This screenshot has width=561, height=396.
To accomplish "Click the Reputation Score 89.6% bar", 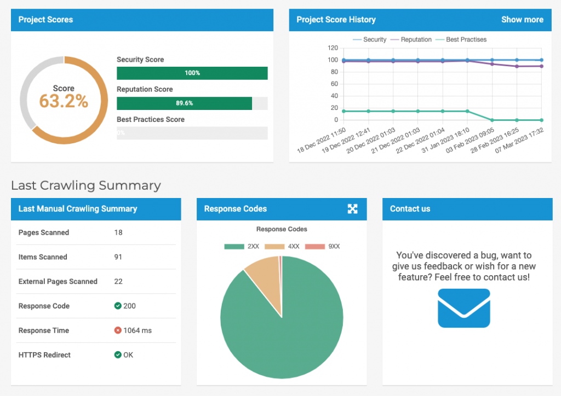I will click(184, 103).
